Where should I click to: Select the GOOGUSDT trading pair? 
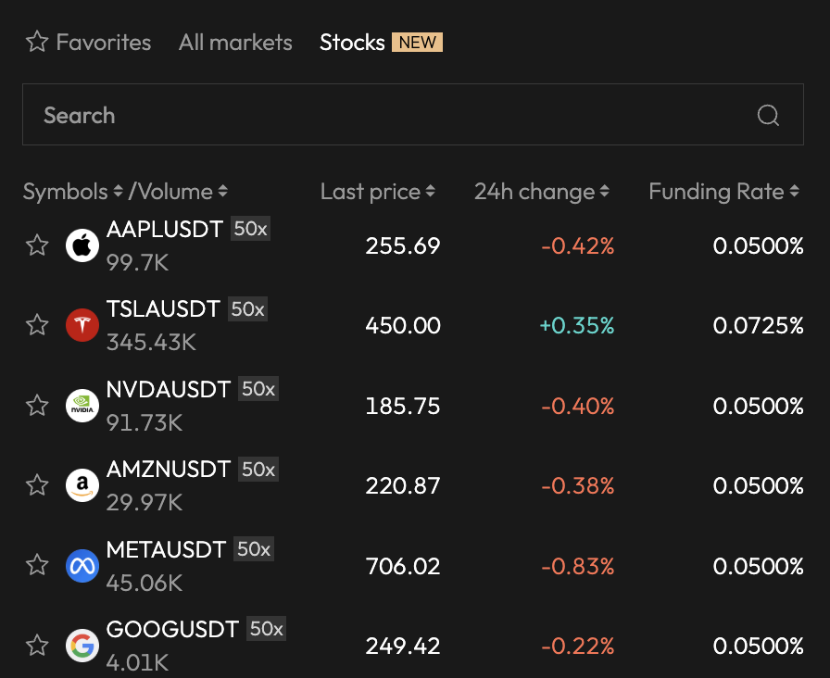[173, 630]
